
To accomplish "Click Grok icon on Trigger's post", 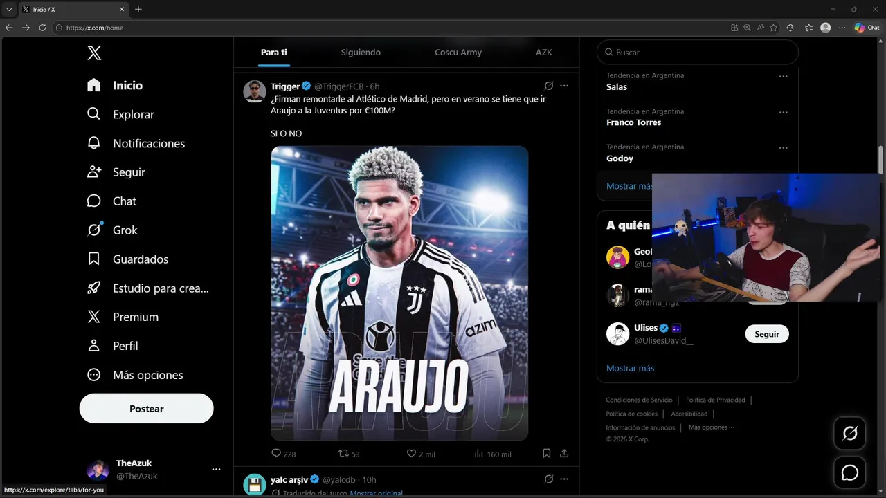I will [x=548, y=86].
